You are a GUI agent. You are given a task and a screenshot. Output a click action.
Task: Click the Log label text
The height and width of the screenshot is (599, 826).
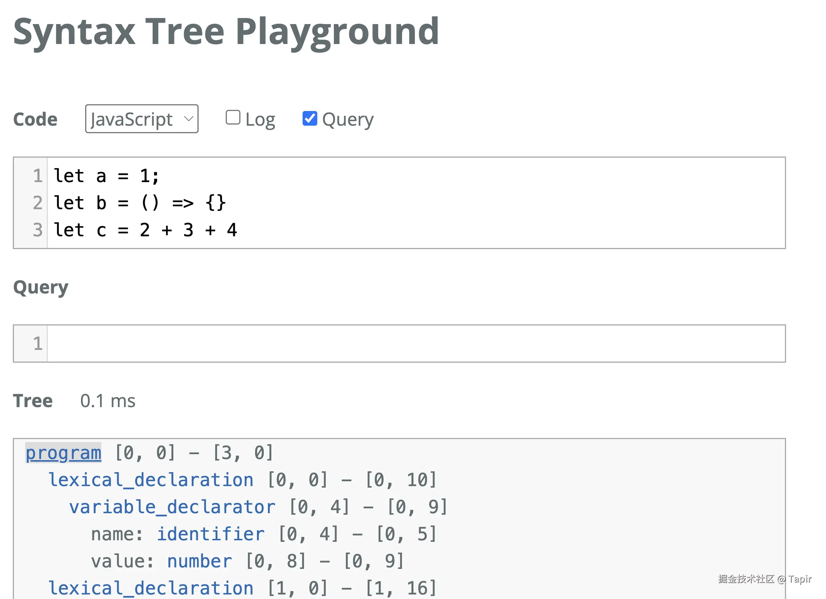(260, 120)
